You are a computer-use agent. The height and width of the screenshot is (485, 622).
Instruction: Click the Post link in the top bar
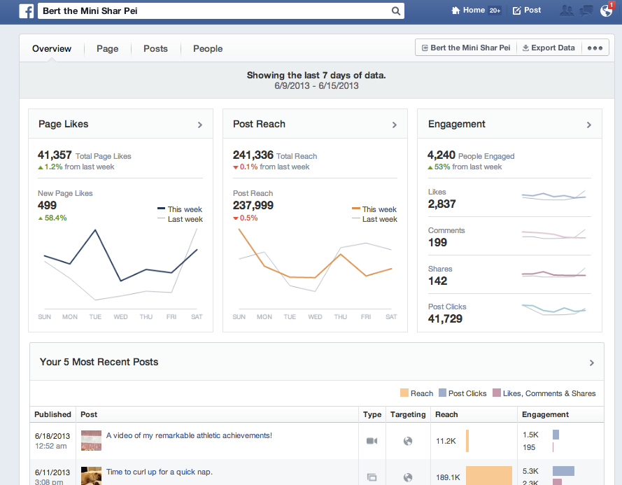(532, 10)
